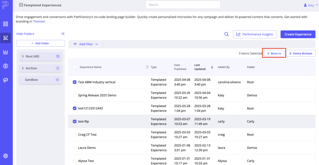Open the Katy user menu dropdown

[x=311, y=5]
